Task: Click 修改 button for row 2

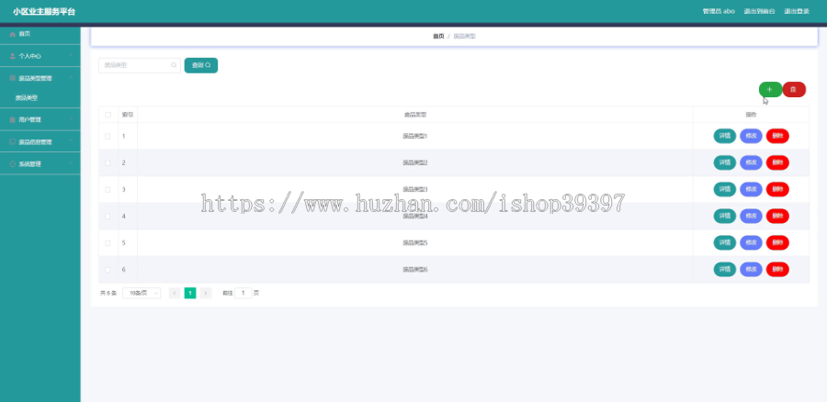Action: (751, 162)
